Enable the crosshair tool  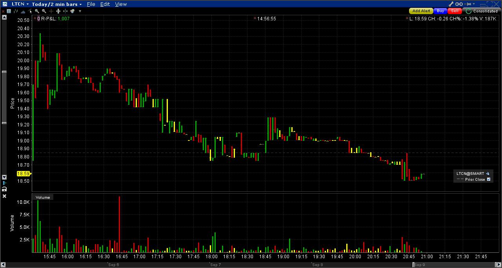click(51, 11)
